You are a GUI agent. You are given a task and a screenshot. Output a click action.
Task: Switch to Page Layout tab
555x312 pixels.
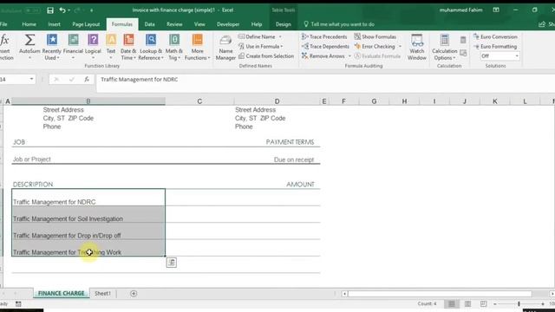(86, 24)
